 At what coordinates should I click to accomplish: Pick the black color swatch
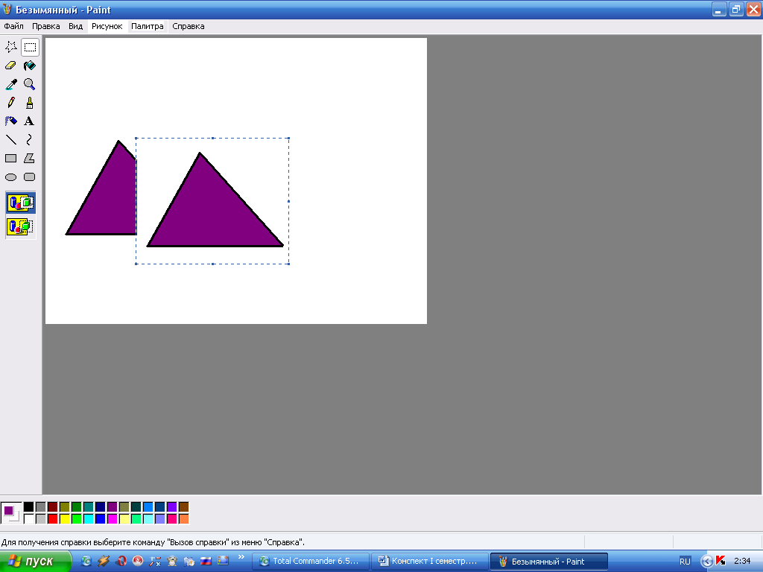pyautogui.click(x=29, y=507)
